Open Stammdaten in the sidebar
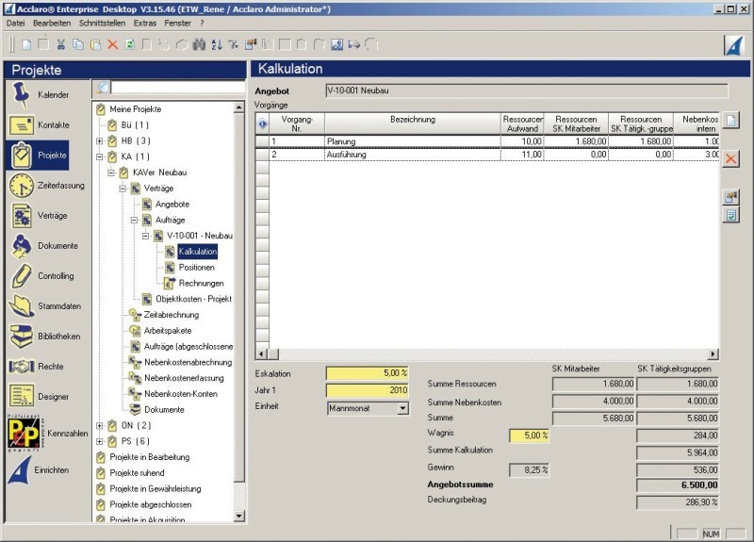The height and width of the screenshot is (542, 754). (44, 306)
